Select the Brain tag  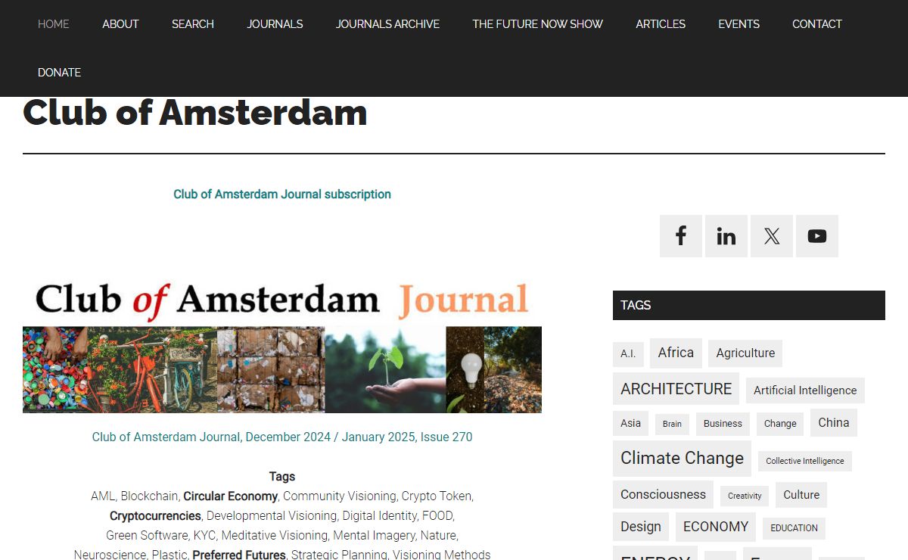coord(672,424)
